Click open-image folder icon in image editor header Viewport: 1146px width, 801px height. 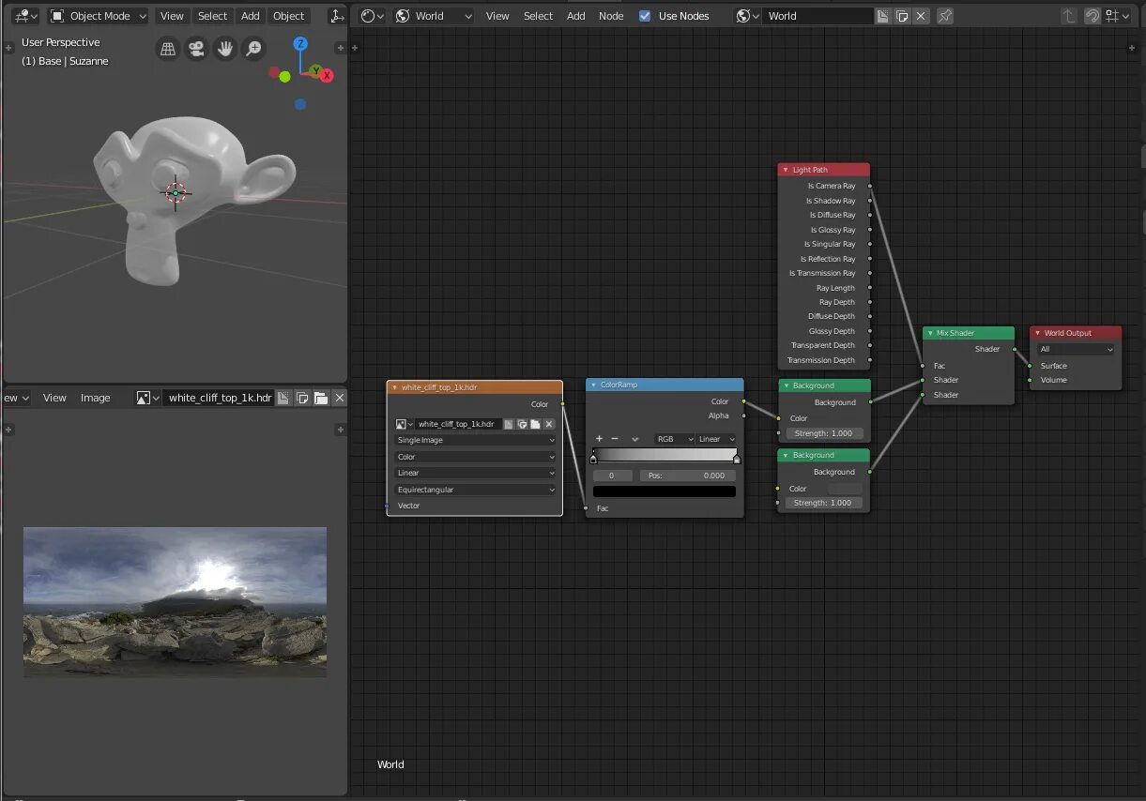[x=321, y=398]
